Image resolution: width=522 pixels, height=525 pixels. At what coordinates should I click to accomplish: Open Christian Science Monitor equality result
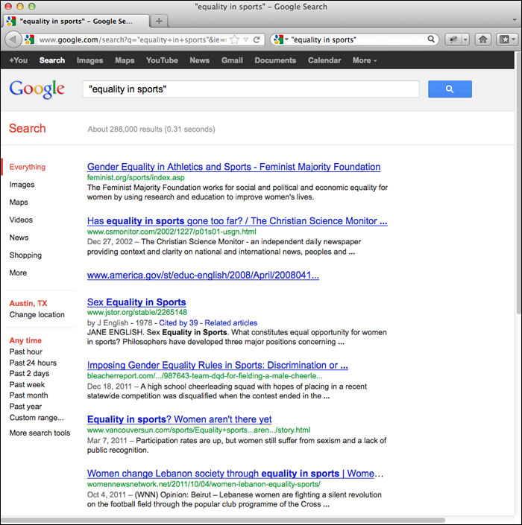click(237, 221)
